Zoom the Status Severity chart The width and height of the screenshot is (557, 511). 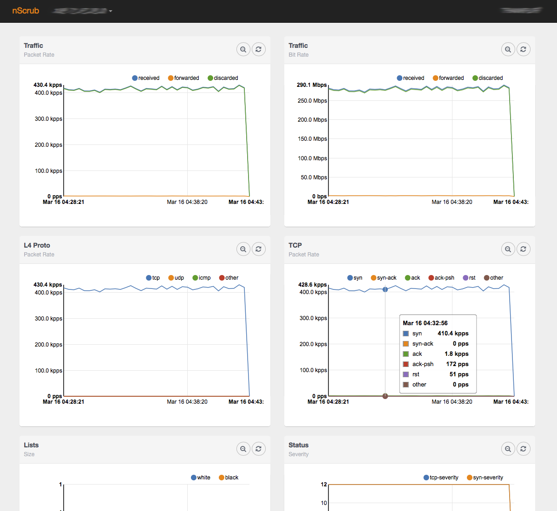click(508, 449)
